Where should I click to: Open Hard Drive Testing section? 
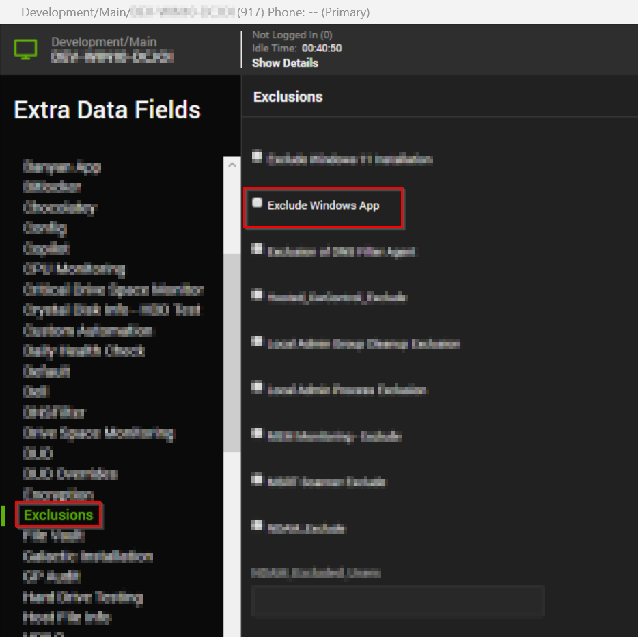click(83, 597)
